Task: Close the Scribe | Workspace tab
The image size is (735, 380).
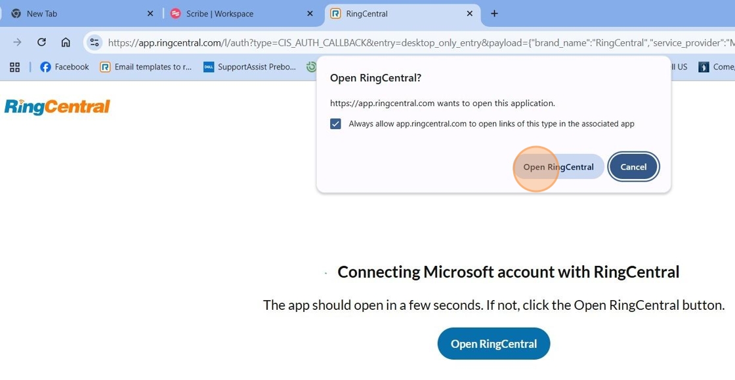Action: [310, 14]
